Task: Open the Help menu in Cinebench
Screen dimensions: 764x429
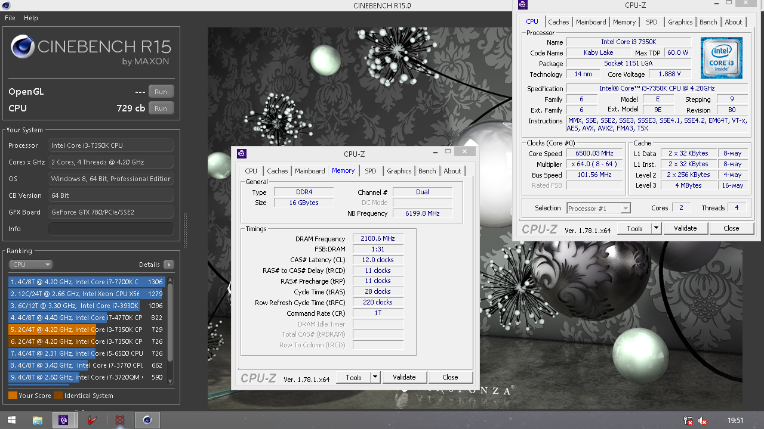Action: [x=30, y=18]
